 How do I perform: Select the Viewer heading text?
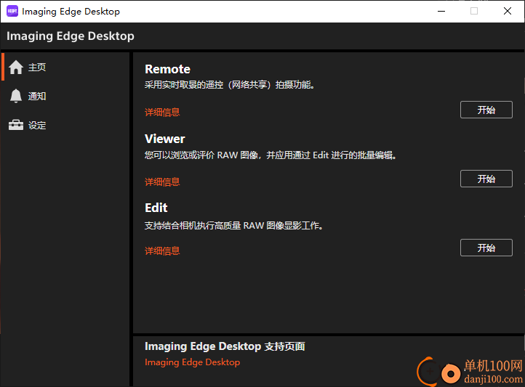pyautogui.click(x=165, y=139)
